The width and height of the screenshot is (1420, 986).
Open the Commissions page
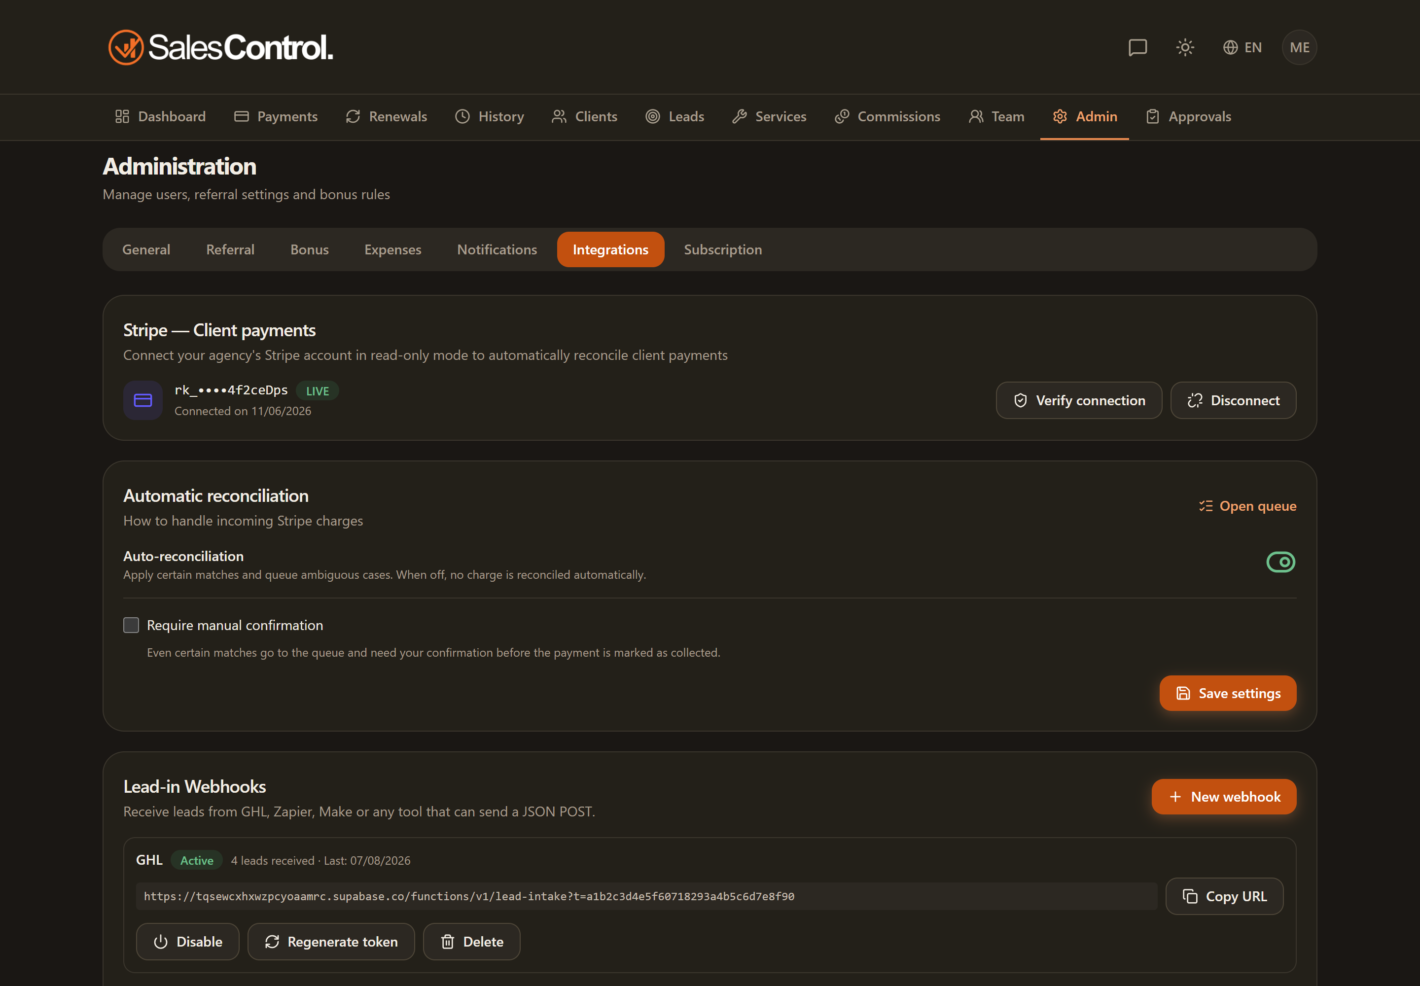point(887,117)
